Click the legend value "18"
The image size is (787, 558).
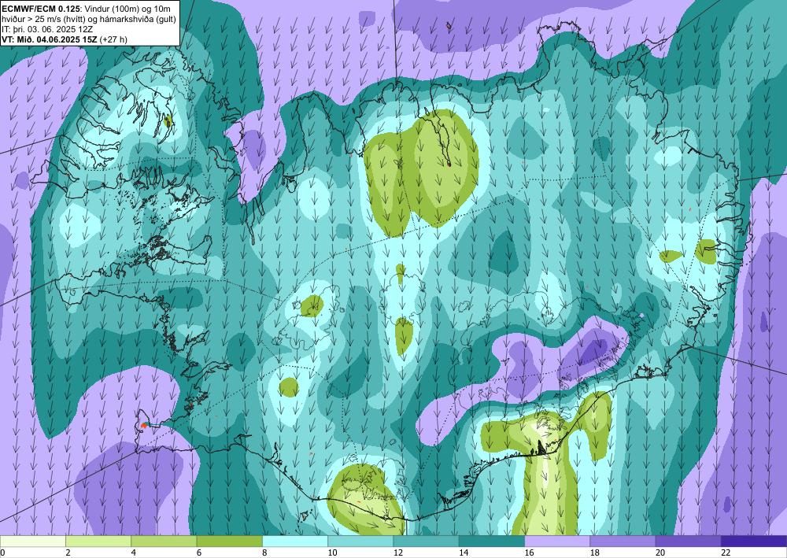tap(595, 552)
